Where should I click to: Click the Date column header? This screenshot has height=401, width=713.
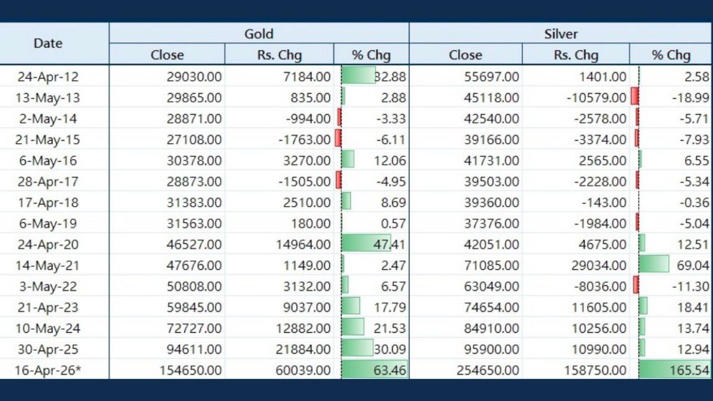pyautogui.click(x=48, y=43)
